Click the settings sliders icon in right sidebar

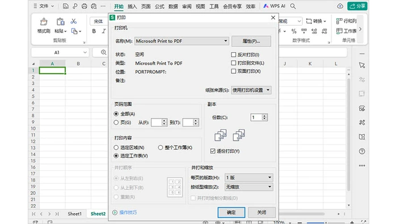click(x=362, y=79)
